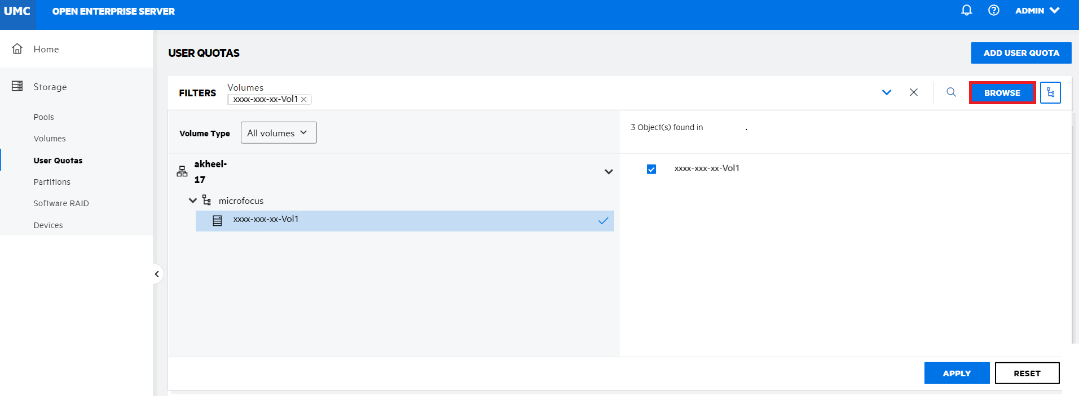
Task: Go to Pools in the sidebar
Action: [x=43, y=117]
